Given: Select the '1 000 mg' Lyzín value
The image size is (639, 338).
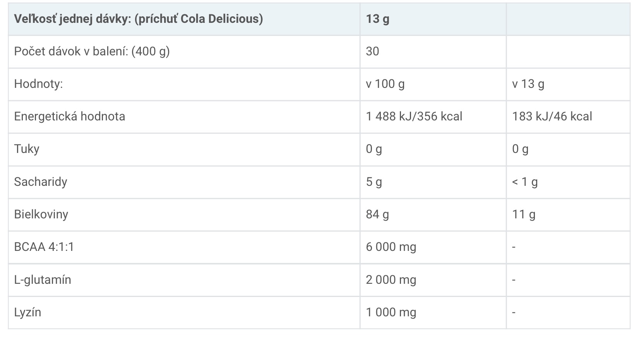Looking at the screenshot, I should click(x=391, y=312).
